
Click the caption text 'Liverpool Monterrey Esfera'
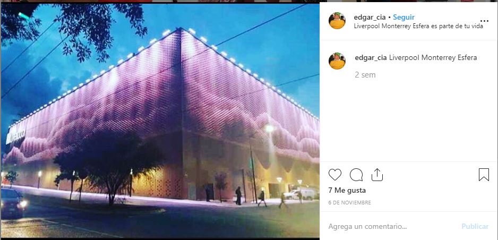[x=433, y=58]
